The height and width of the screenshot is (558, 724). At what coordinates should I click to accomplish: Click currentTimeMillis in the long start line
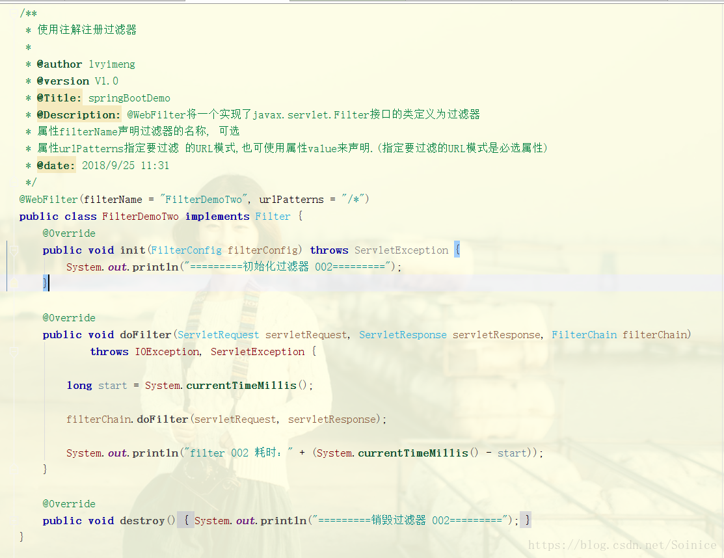(x=241, y=386)
